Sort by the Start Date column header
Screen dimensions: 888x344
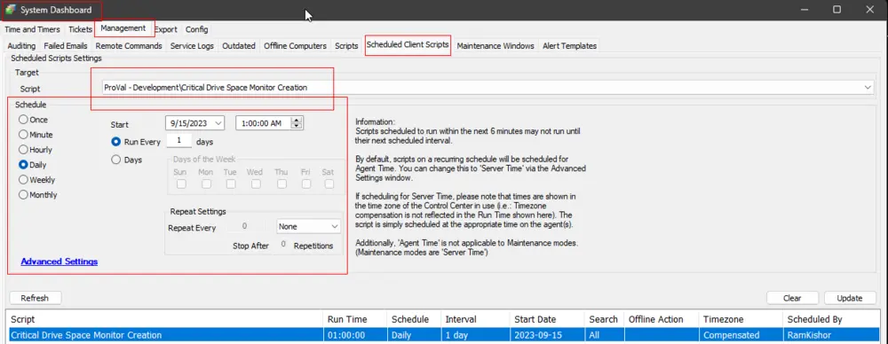(x=546, y=319)
